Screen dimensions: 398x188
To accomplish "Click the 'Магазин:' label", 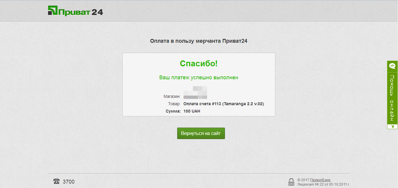I will click(x=172, y=96).
